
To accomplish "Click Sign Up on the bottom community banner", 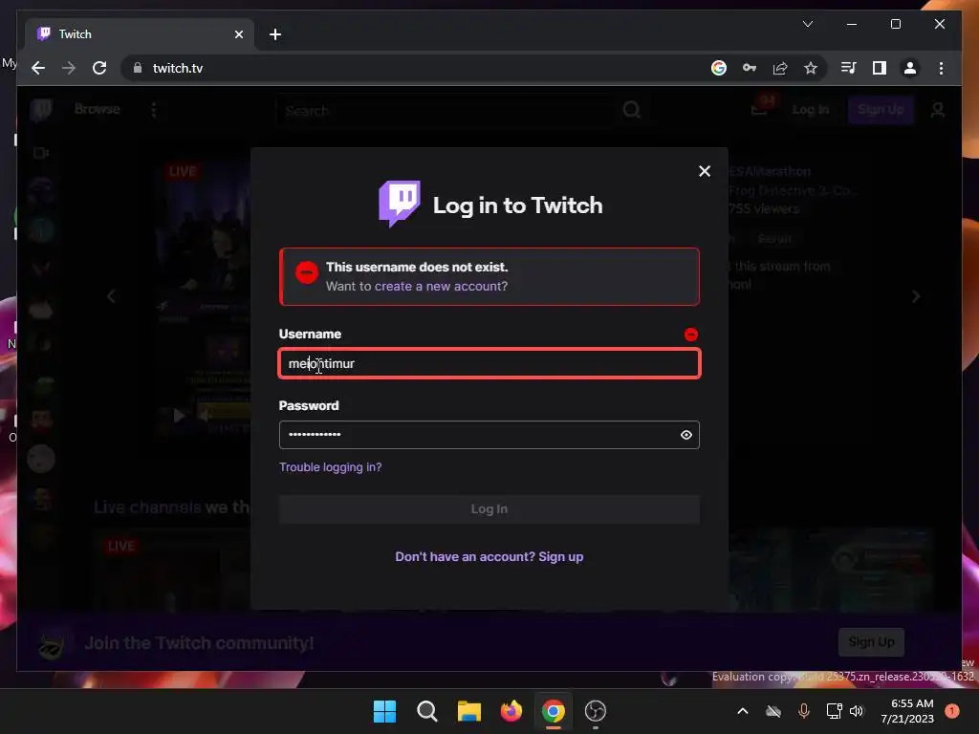I will [x=871, y=642].
